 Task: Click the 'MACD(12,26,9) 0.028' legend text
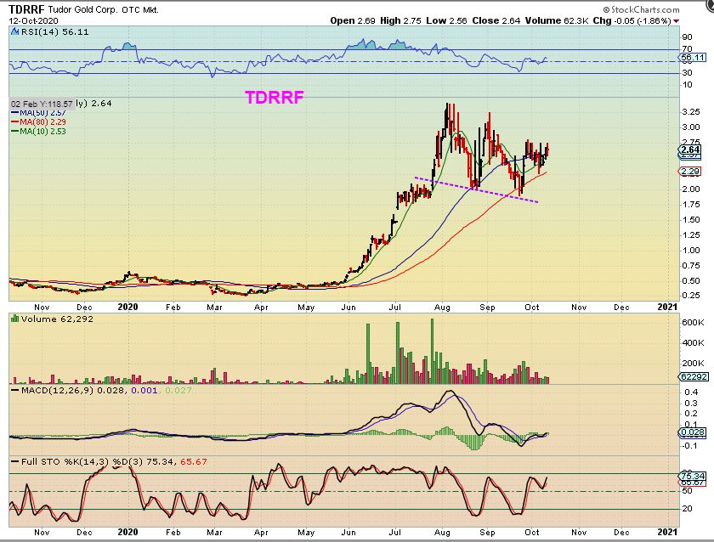point(73,391)
